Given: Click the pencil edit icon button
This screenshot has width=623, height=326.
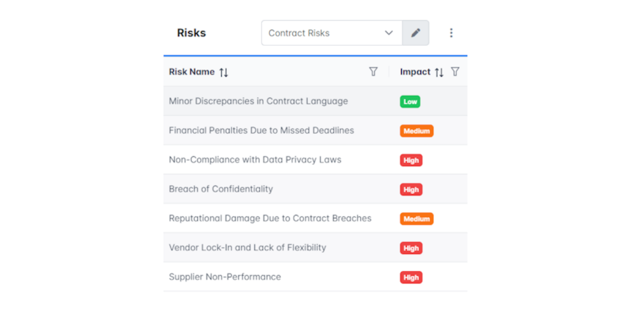Looking at the screenshot, I should 415,33.
